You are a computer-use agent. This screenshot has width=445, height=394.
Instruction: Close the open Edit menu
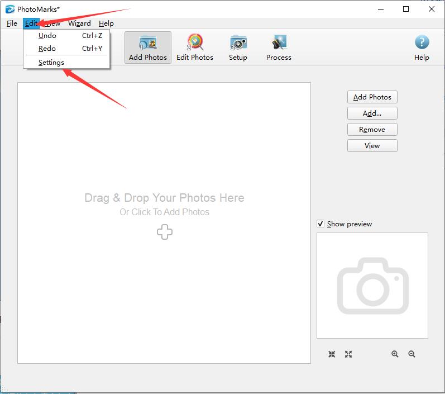[x=31, y=23]
